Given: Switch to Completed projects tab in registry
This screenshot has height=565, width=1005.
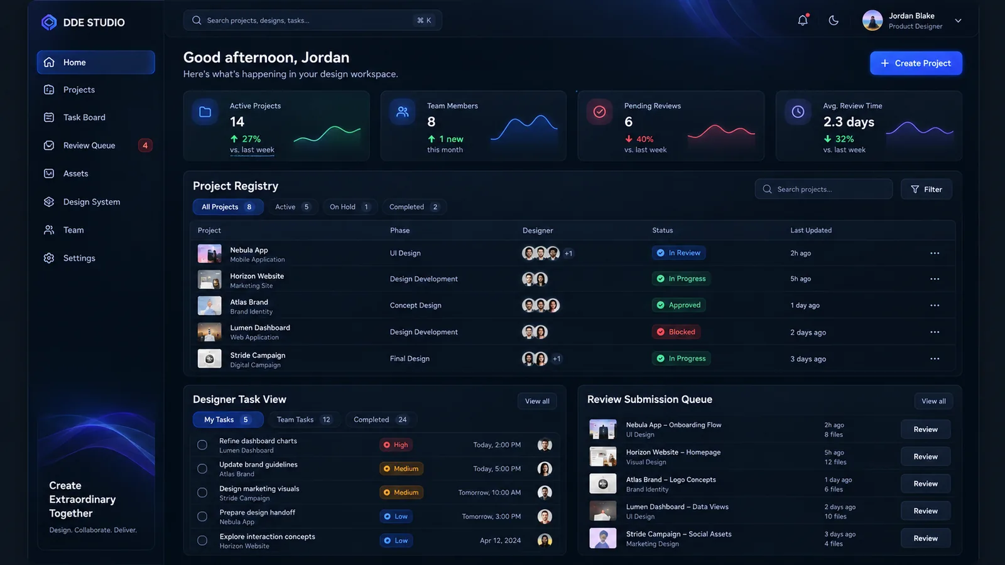Looking at the screenshot, I should [x=415, y=207].
